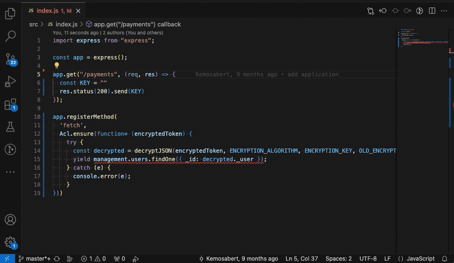Open the Search view in activity bar
Viewport: 454px width, 263px height.
pos(10,36)
